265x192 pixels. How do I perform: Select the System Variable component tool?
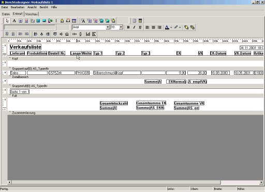coord(32,21)
